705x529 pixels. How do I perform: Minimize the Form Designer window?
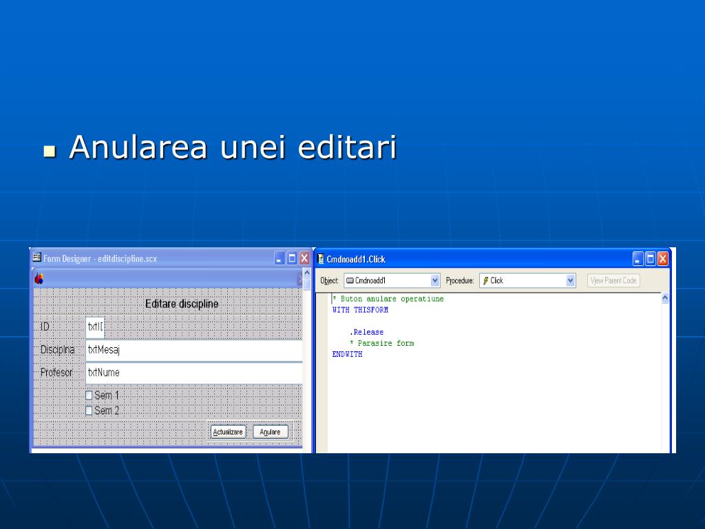tap(280, 258)
